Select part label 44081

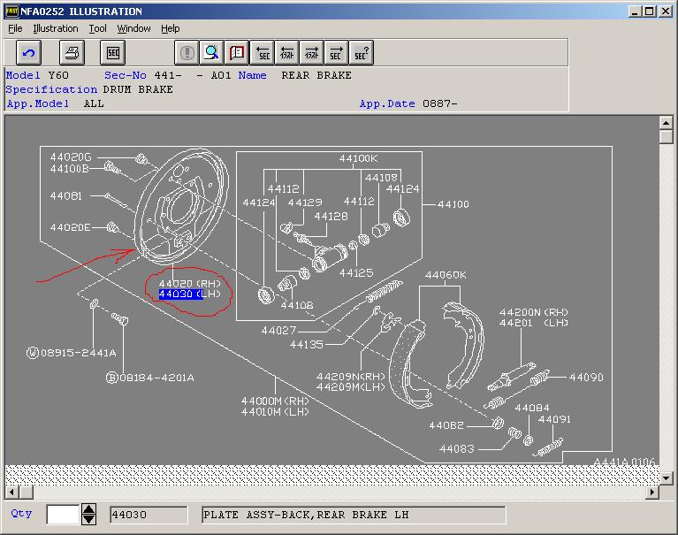(65, 196)
